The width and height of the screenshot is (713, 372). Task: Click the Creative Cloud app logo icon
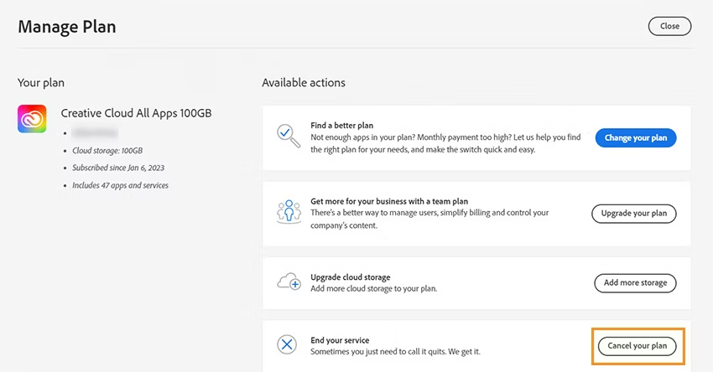[x=32, y=118]
